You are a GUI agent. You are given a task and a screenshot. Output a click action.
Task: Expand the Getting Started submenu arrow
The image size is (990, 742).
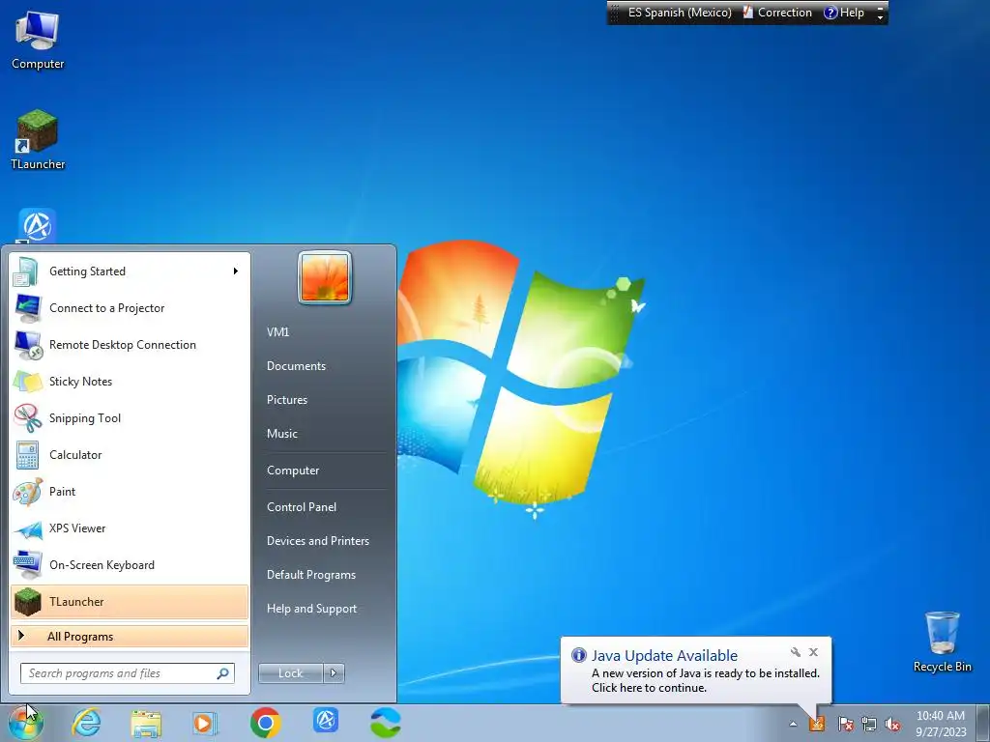[x=236, y=271]
